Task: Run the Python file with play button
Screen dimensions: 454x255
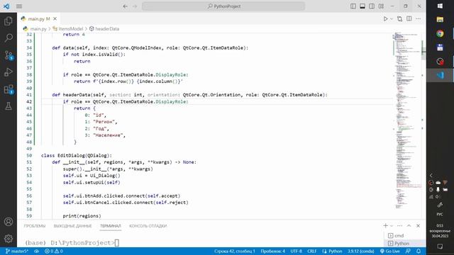Action: (x=385, y=19)
